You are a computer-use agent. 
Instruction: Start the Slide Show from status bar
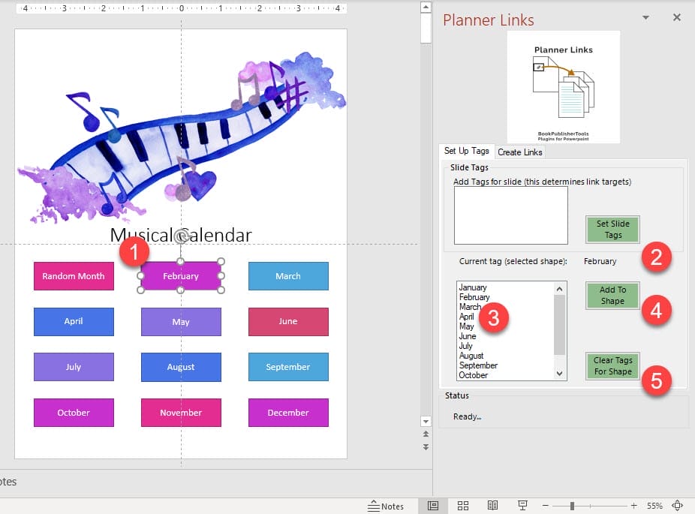pos(522,506)
